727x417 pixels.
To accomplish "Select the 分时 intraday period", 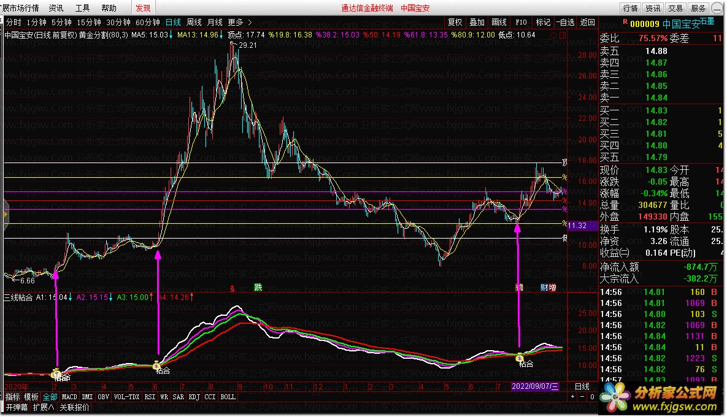I will [13, 22].
